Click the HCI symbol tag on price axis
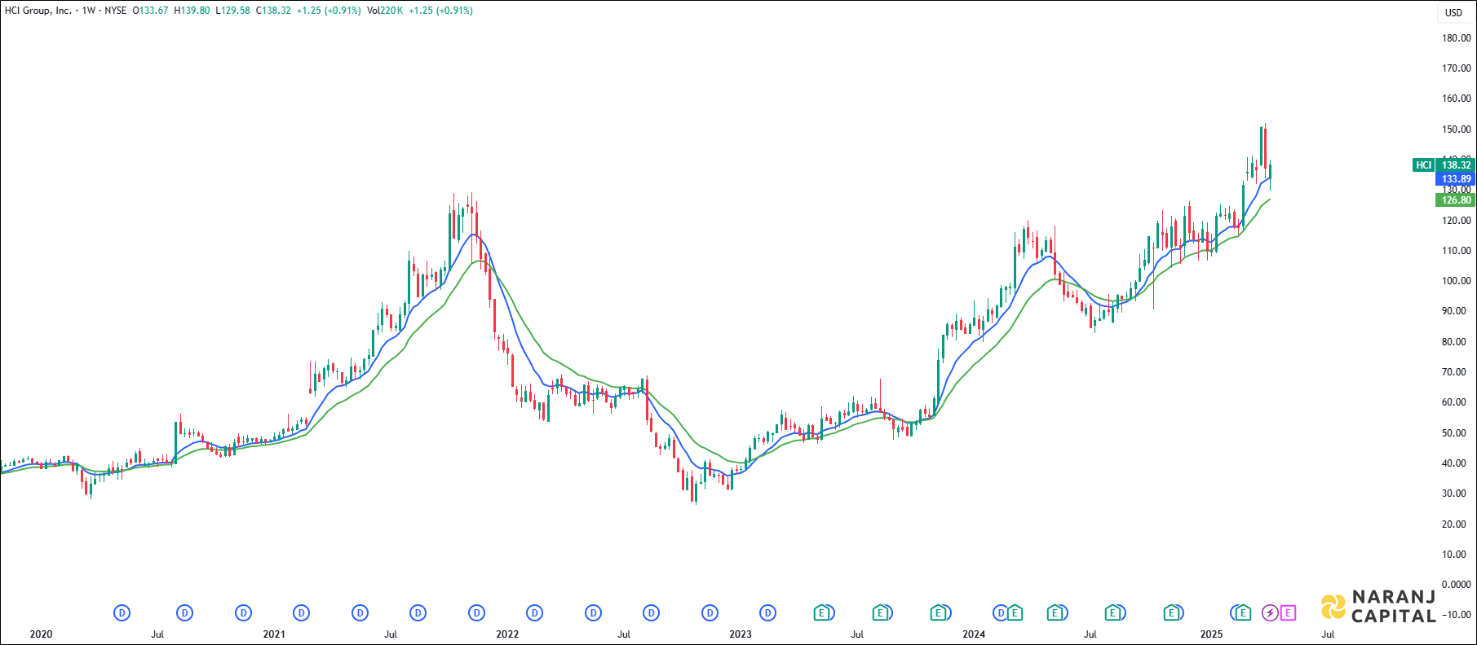1477x645 pixels. click(1423, 165)
